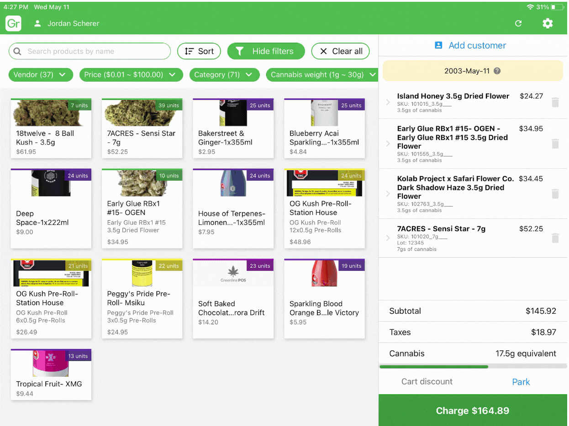Remove 7ACRES Sensi Star via trash icon
The image size is (569, 426).
coord(555,238)
